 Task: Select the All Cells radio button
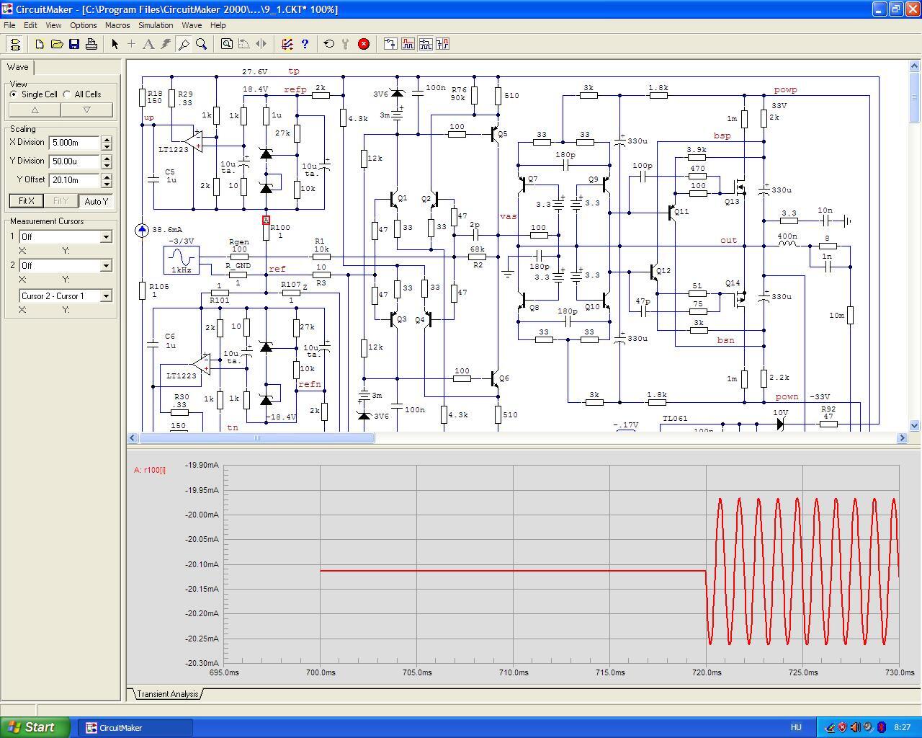(67, 94)
